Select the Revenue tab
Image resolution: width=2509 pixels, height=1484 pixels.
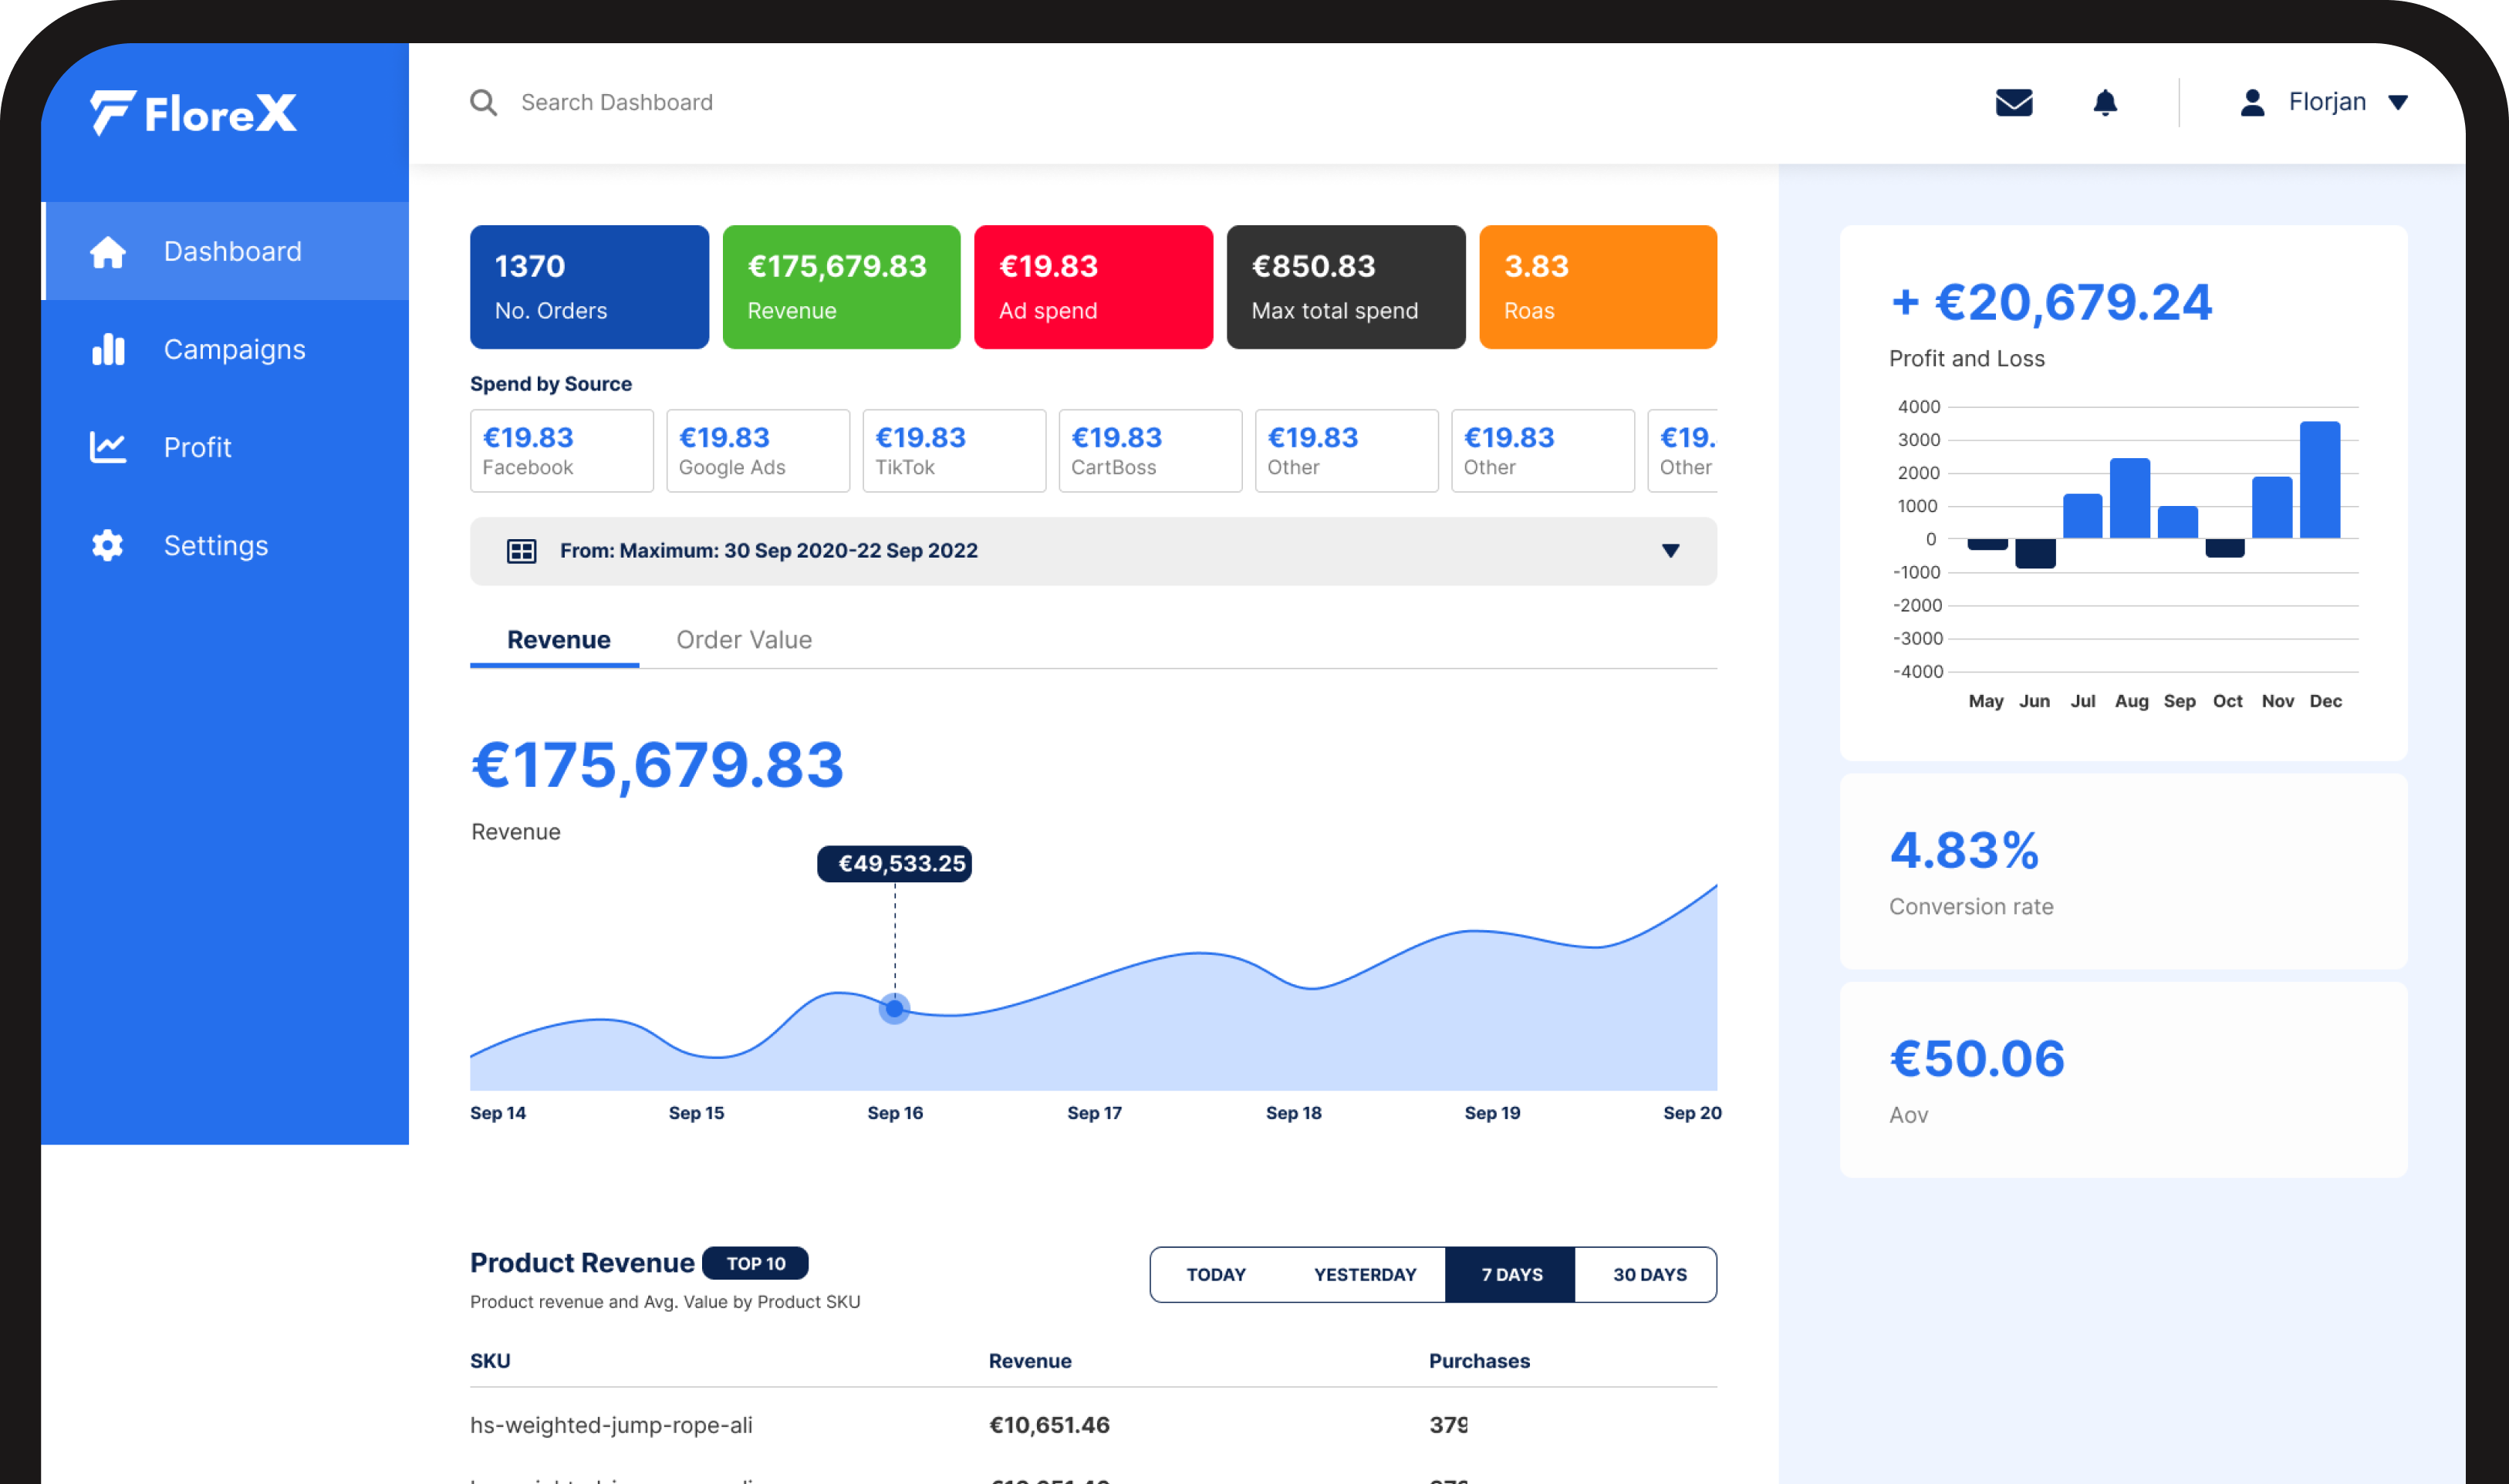558,640
